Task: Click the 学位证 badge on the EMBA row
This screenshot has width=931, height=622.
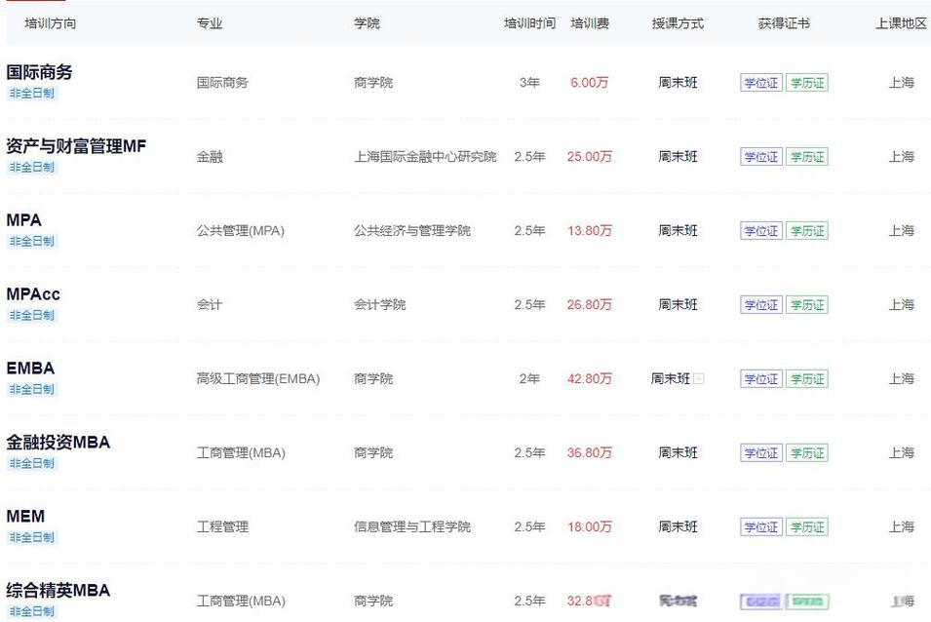Action: [760, 379]
